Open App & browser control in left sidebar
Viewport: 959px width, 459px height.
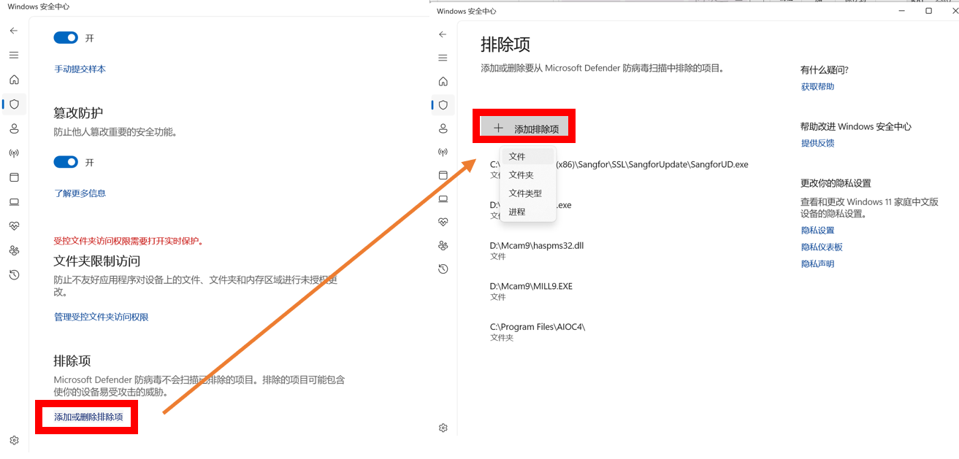[14, 177]
